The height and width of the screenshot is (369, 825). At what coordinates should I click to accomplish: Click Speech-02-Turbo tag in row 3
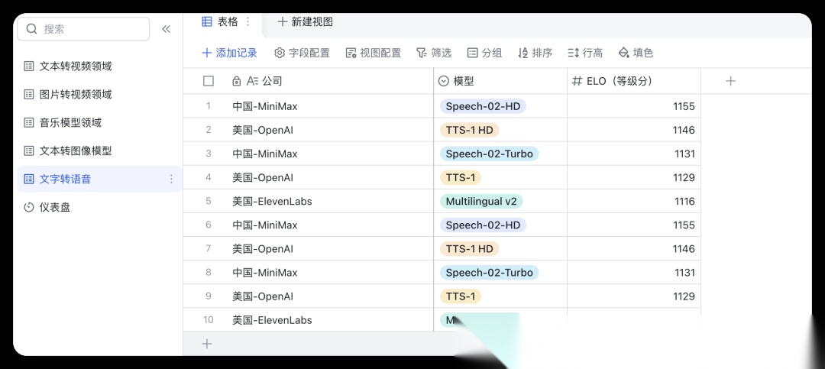(x=490, y=154)
